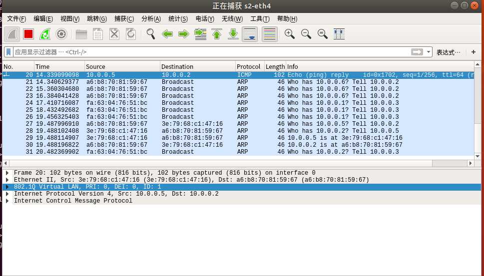This screenshot has height=276, width=484.
Task: Open the 跳转(G) menu
Action: (97, 19)
